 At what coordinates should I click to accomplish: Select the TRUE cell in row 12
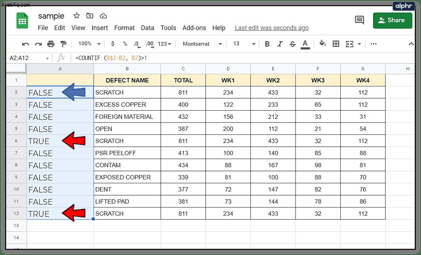60,214
